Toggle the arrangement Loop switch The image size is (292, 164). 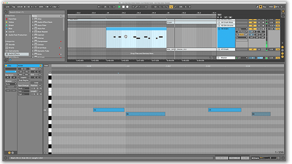click(x=171, y=7)
